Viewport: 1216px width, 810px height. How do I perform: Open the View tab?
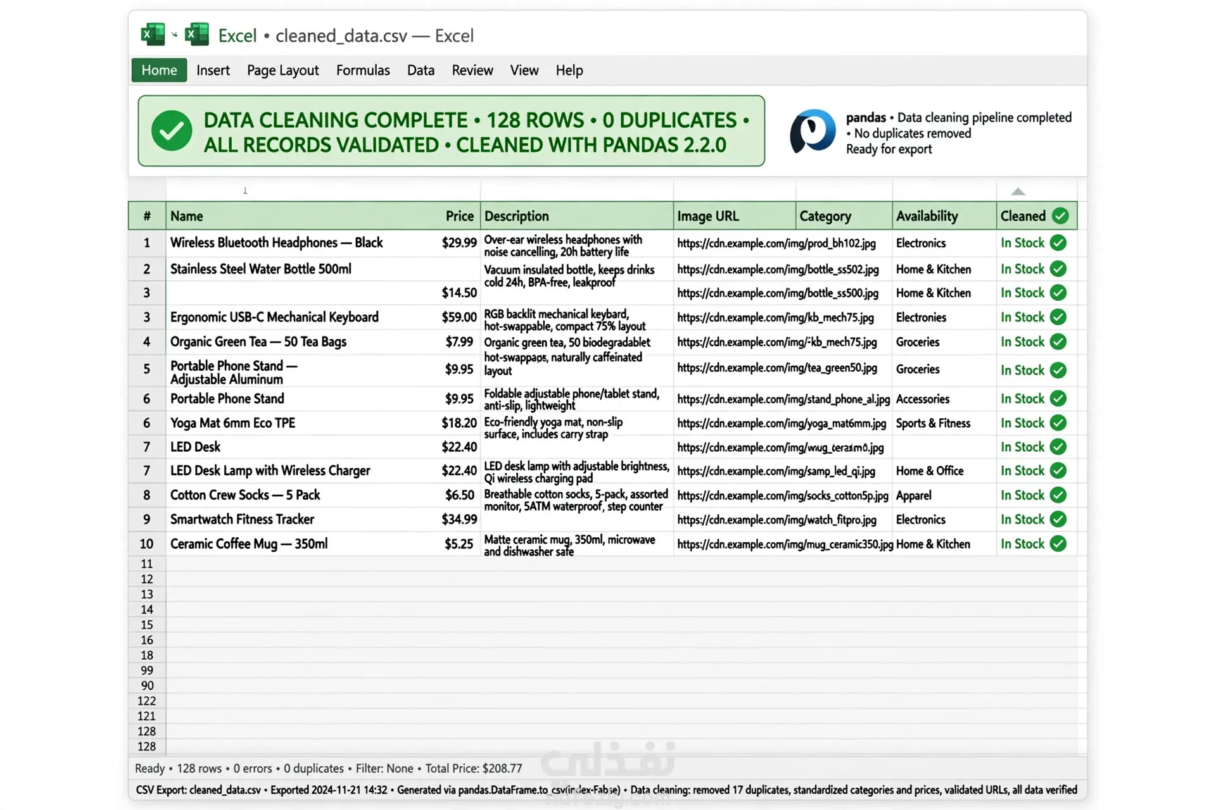tap(524, 70)
